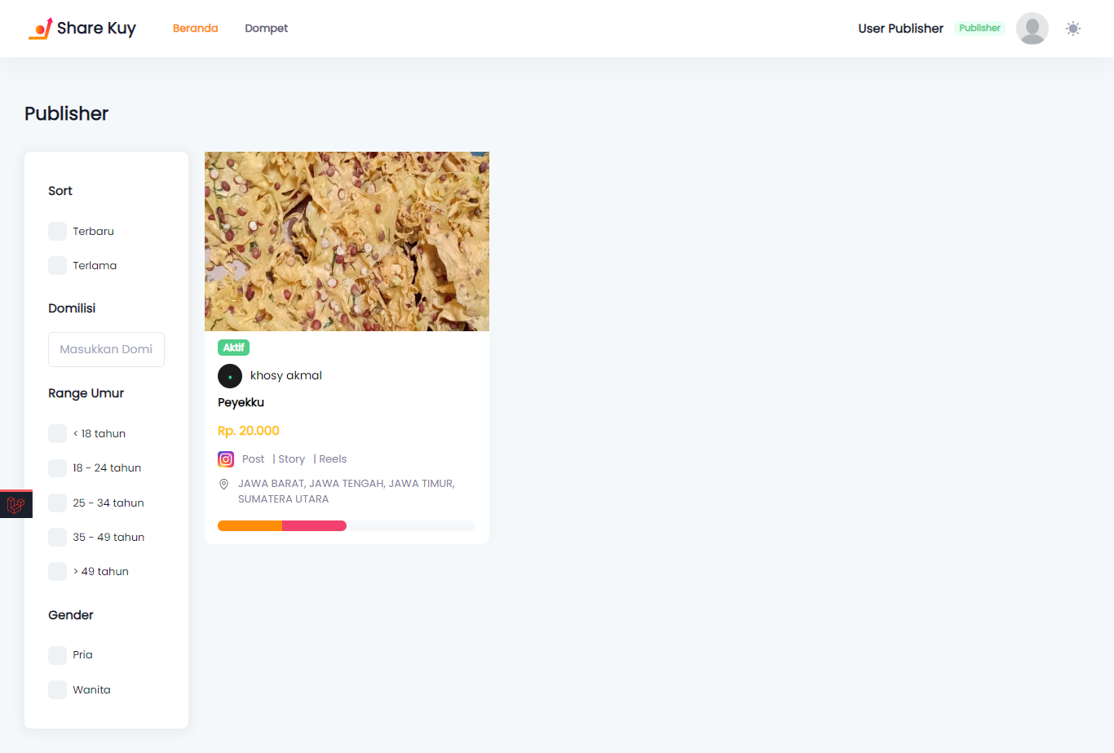Click the Instagram icon on Peyekku card
1114x753 pixels.
(x=226, y=459)
